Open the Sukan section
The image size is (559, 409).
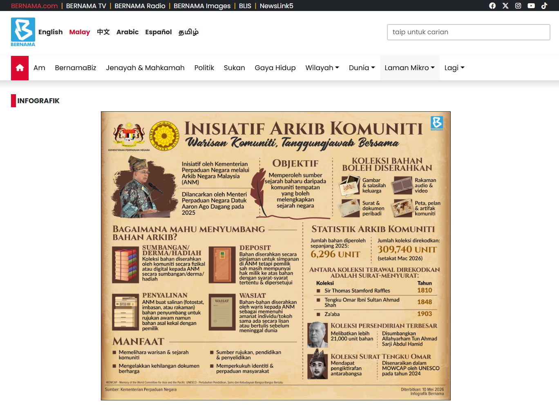point(234,68)
